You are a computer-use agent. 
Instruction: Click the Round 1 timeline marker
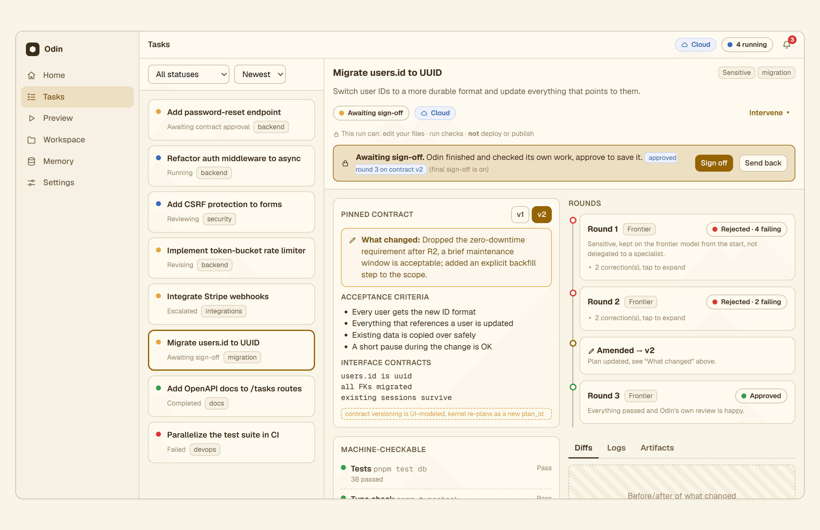coord(573,221)
